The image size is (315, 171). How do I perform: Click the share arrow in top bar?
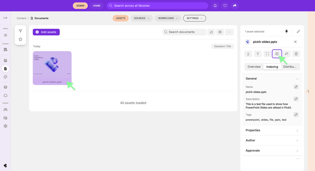click(235, 6)
